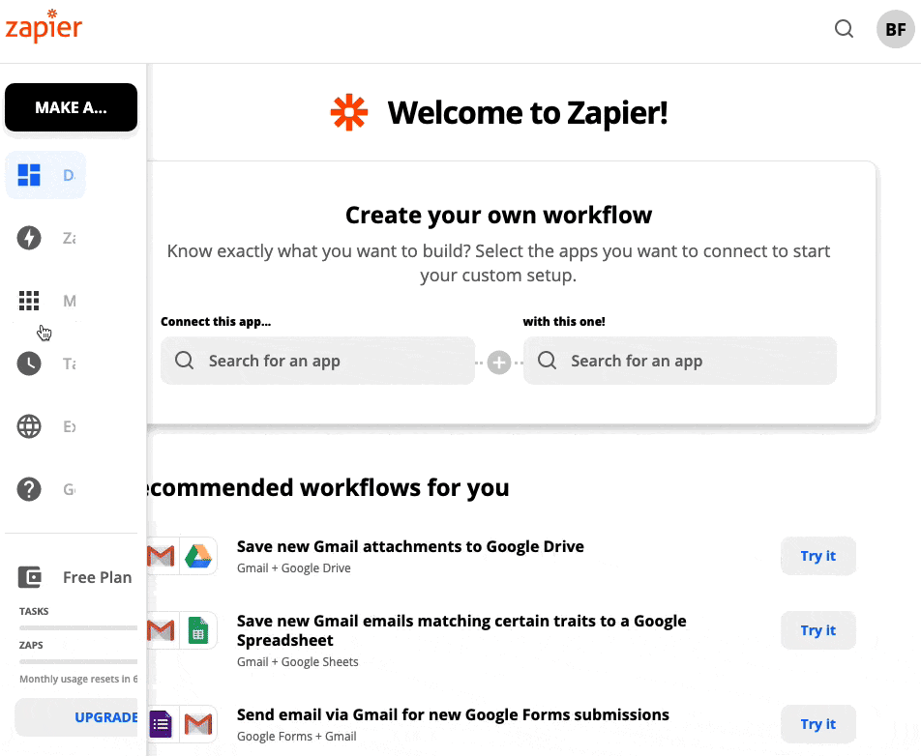Try the Gmail to Google Drive workflow
Image resolution: width=921 pixels, height=756 pixels.
(x=817, y=556)
